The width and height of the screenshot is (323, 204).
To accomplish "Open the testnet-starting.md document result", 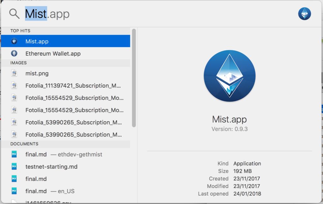I will [51, 167].
